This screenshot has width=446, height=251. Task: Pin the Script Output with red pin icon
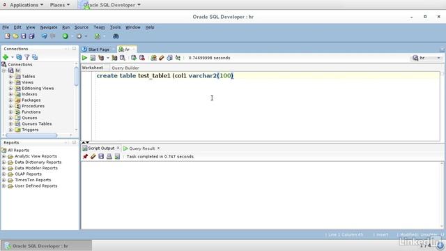(85, 156)
